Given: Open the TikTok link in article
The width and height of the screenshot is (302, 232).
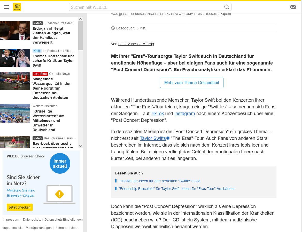Looking at the screenshot, I should [x=157, y=114].
